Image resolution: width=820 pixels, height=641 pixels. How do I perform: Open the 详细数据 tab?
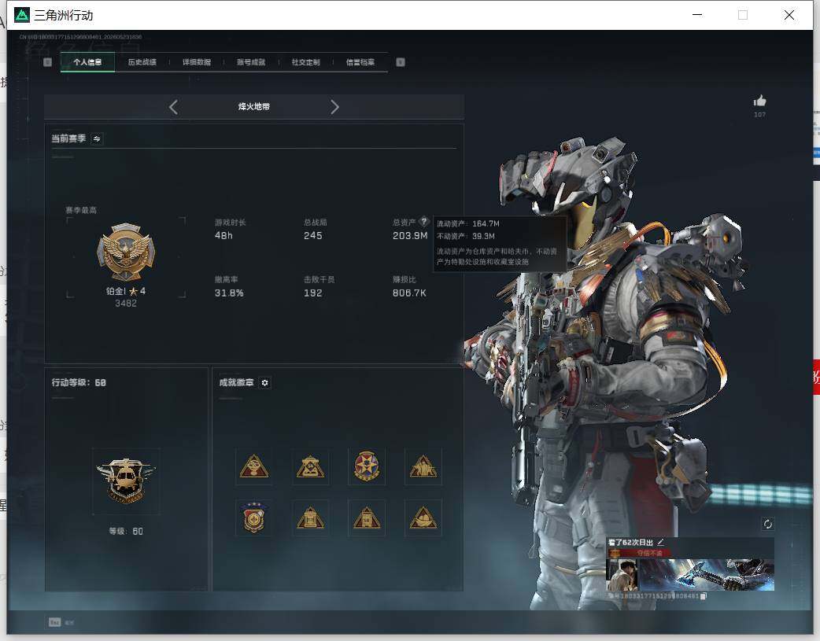click(x=197, y=62)
